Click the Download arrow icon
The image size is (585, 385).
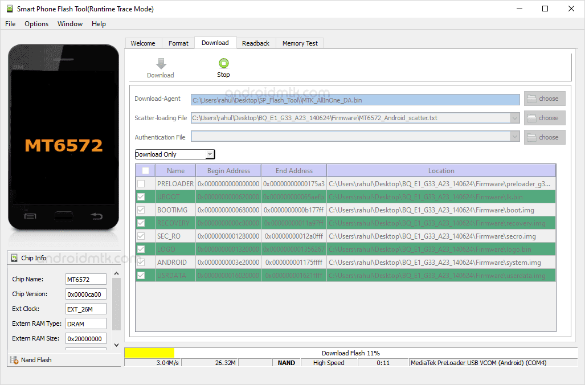click(x=161, y=64)
